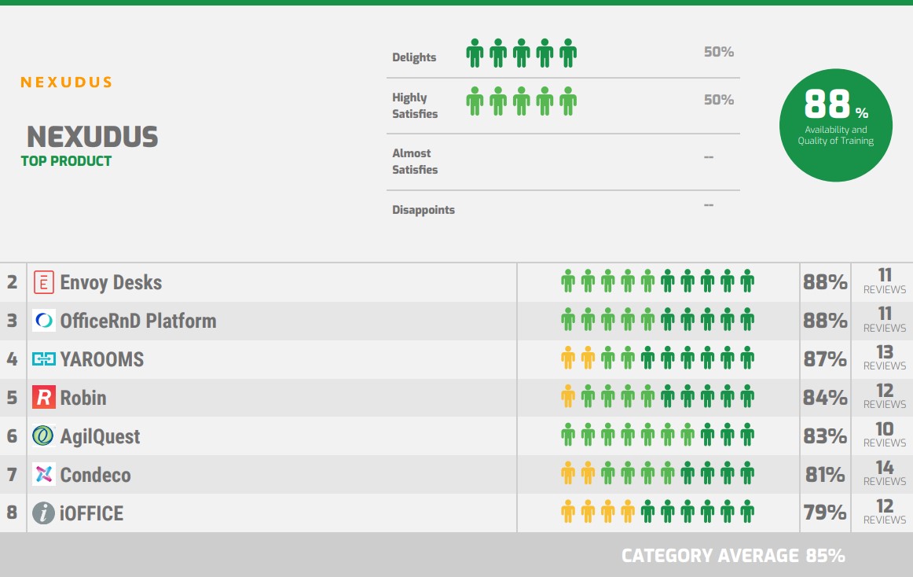The height and width of the screenshot is (577, 913).
Task: Click iOFFICE 12 reviews count
Action: pyautogui.click(x=885, y=512)
